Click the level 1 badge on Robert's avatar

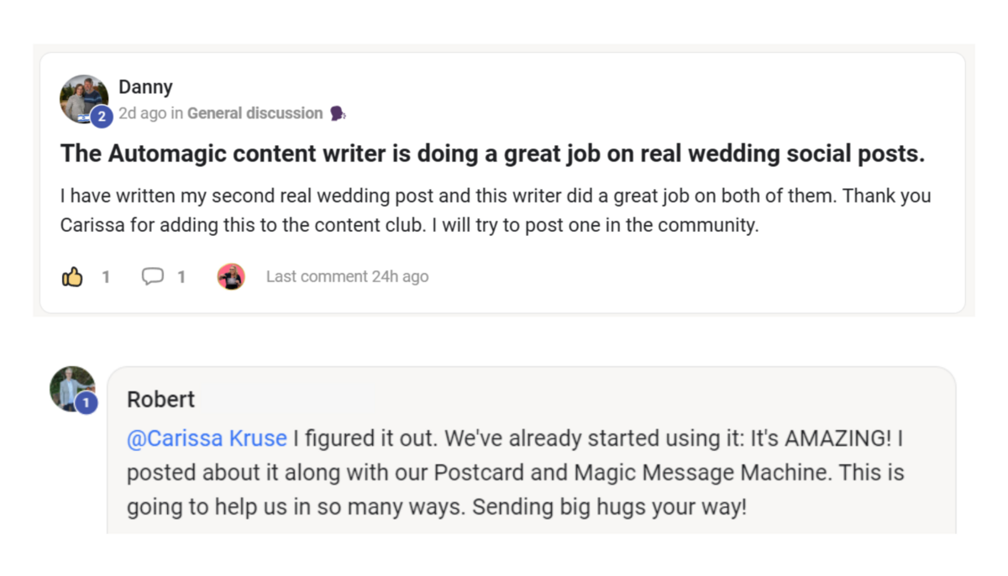click(x=86, y=405)
